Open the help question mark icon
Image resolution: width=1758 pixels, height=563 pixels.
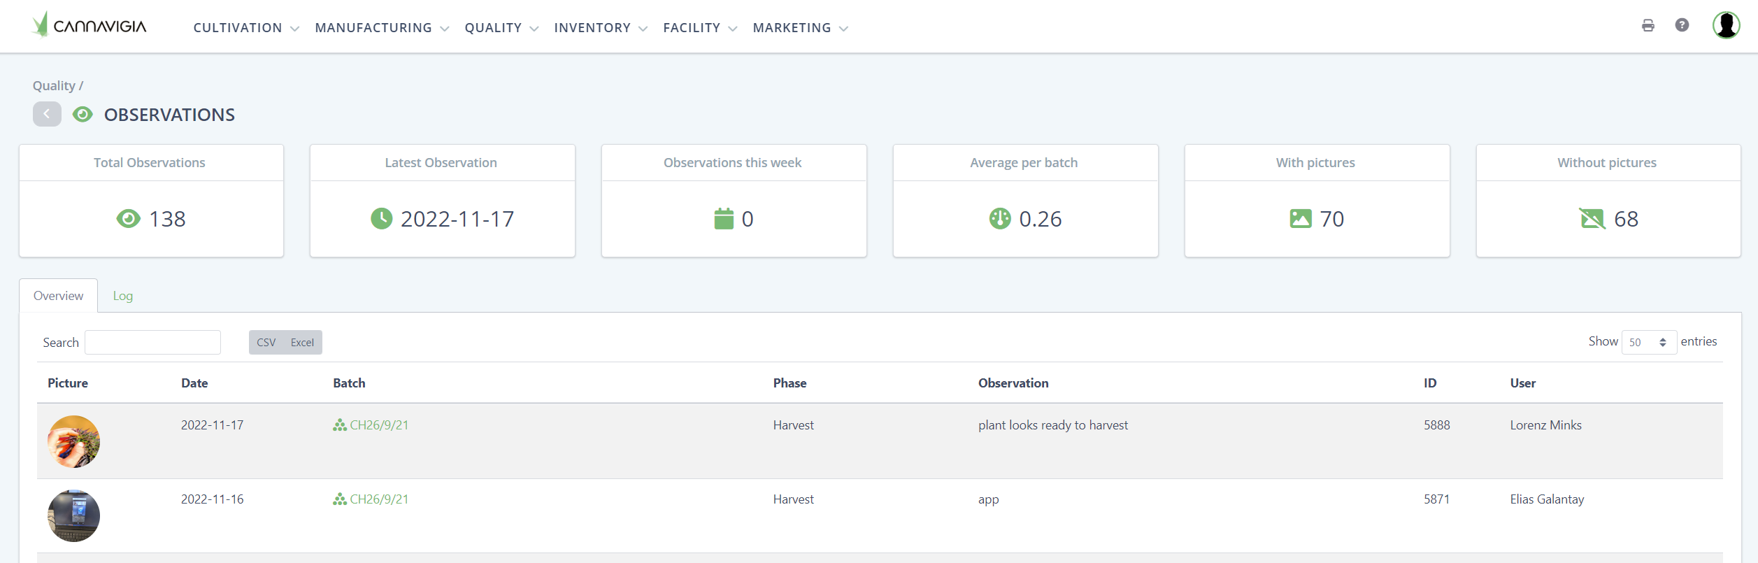(x=1682, y=25)
